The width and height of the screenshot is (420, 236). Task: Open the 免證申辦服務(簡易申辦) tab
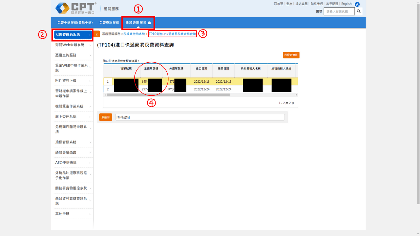click(75, 23)
